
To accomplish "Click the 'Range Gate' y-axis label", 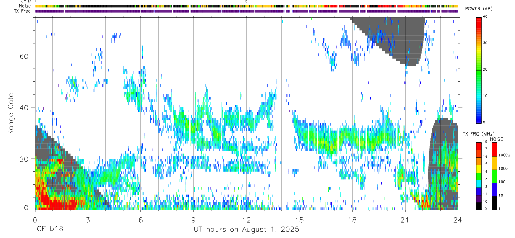I will 11,114.
